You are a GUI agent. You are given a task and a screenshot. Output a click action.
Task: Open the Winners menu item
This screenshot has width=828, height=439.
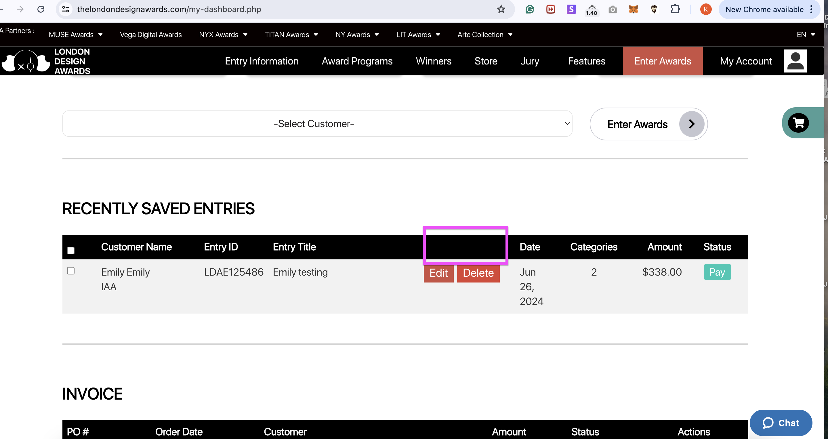pos(433,61)
